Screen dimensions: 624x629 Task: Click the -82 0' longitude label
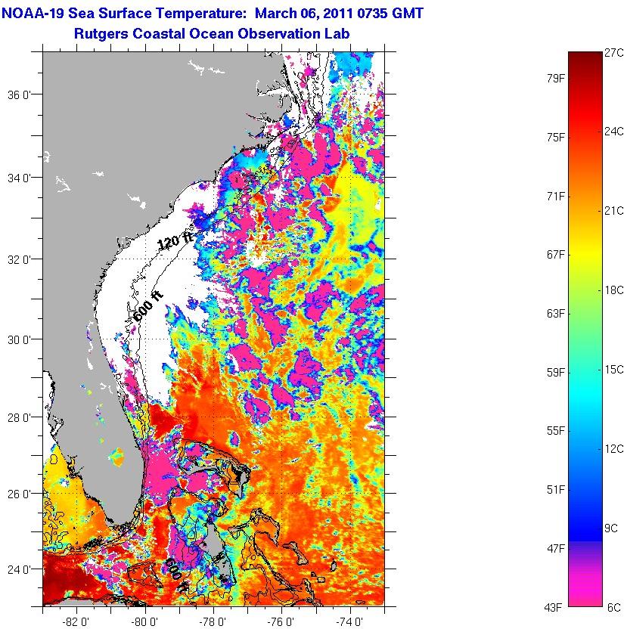coord(76,621)
